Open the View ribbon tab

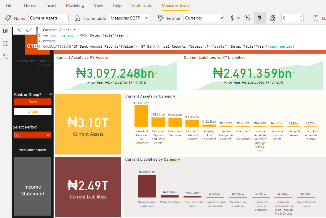pyautogui.click(x=98, y=5)
